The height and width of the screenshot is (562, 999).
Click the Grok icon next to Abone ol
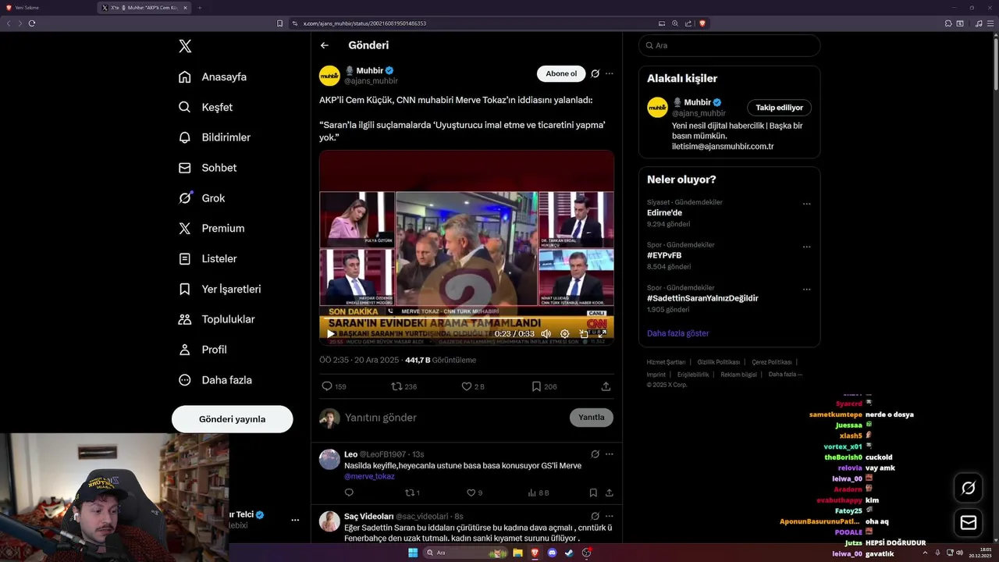595,74
